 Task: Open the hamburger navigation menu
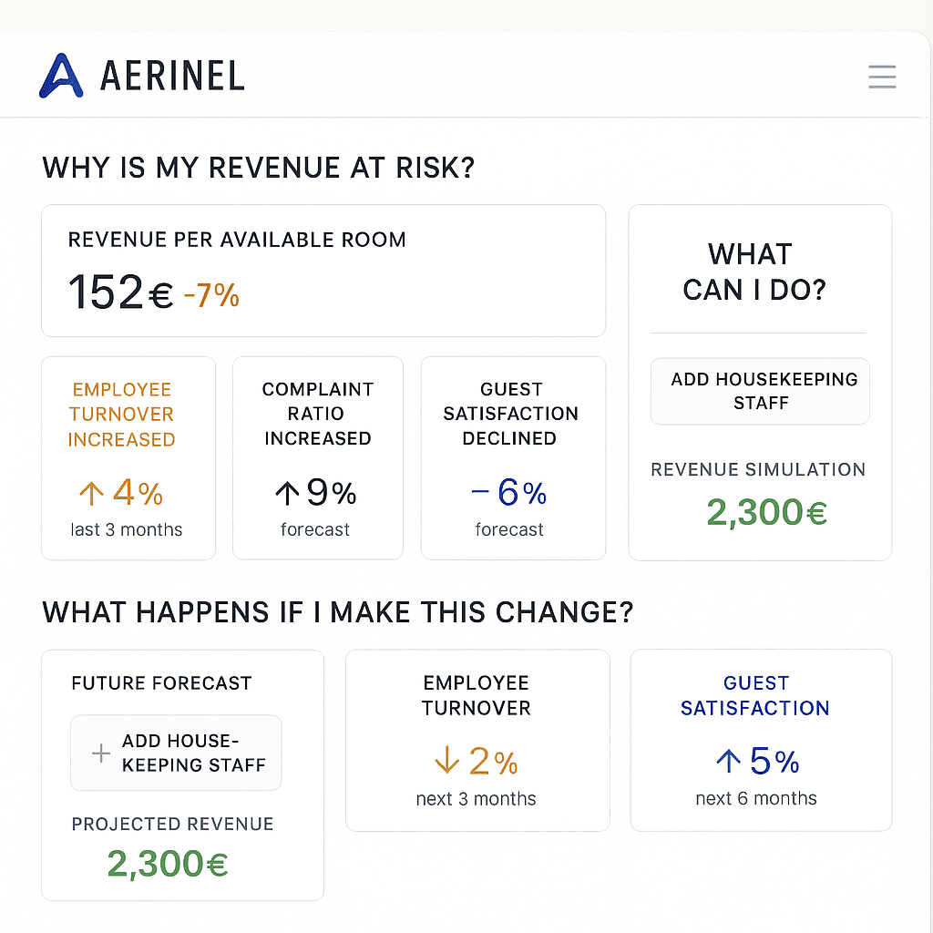[x=881, y=77]
